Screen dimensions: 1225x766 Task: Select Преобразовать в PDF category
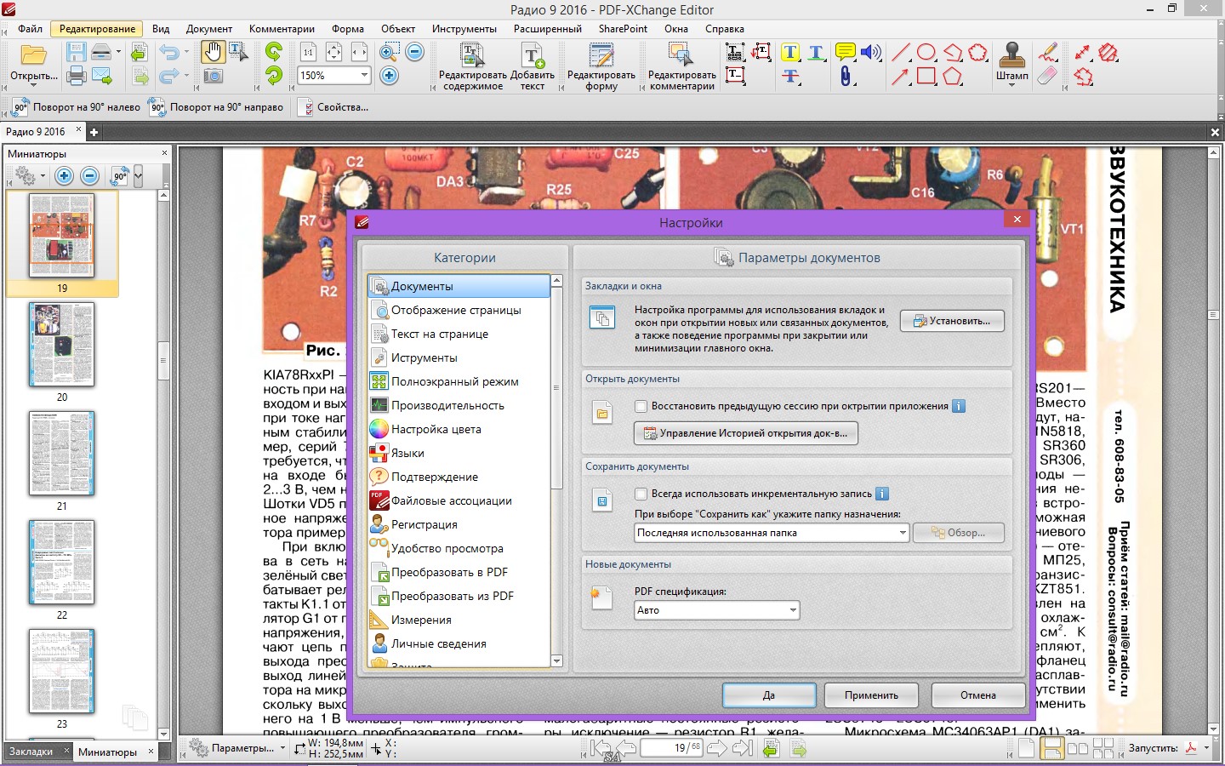(x=459, y=573)
